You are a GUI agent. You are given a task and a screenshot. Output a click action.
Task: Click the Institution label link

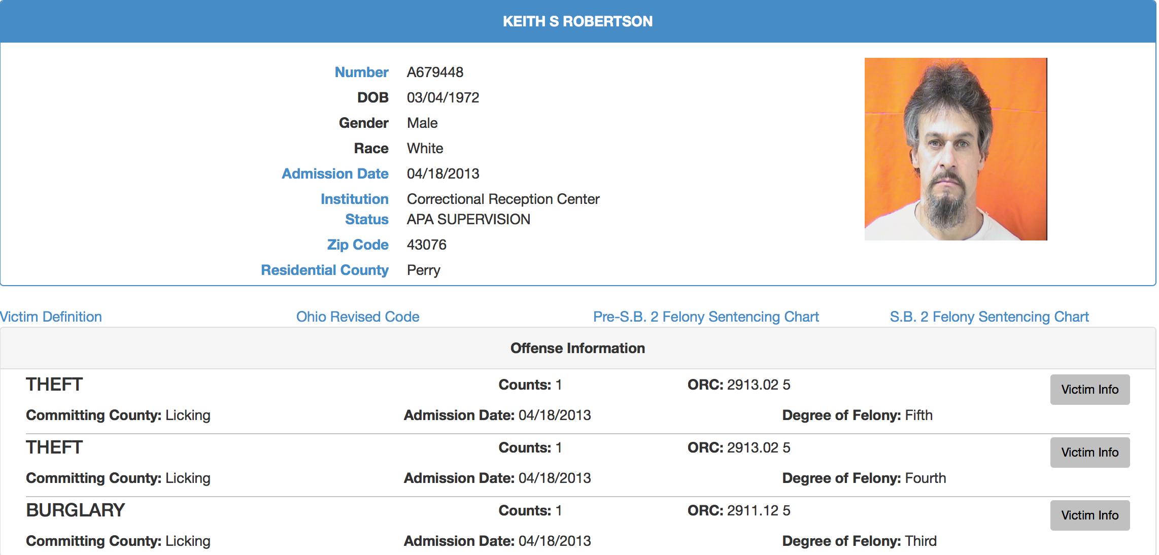coord(354,199)
